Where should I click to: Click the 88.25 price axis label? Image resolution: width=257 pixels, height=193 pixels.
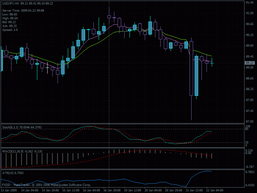pyautogui.click(x=250, y=89)
